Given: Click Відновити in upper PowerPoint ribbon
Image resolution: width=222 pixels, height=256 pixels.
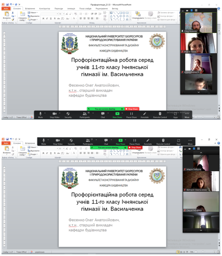Looking at the screenshot, I should tap(34, 16).
